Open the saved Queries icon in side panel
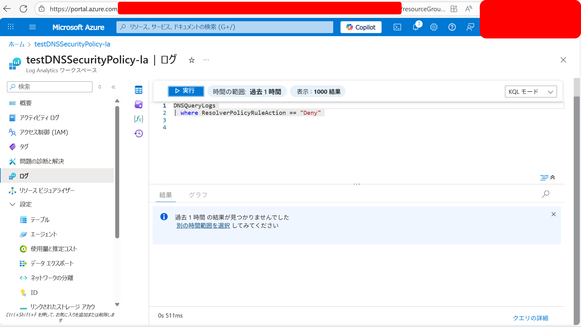Image resolution: width=581 pixels, height=327 pixels. (138, 104)
